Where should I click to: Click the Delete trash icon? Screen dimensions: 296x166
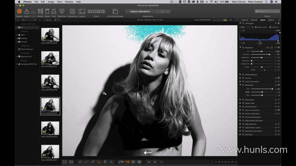pyautogui.click(x=47, y=12)
